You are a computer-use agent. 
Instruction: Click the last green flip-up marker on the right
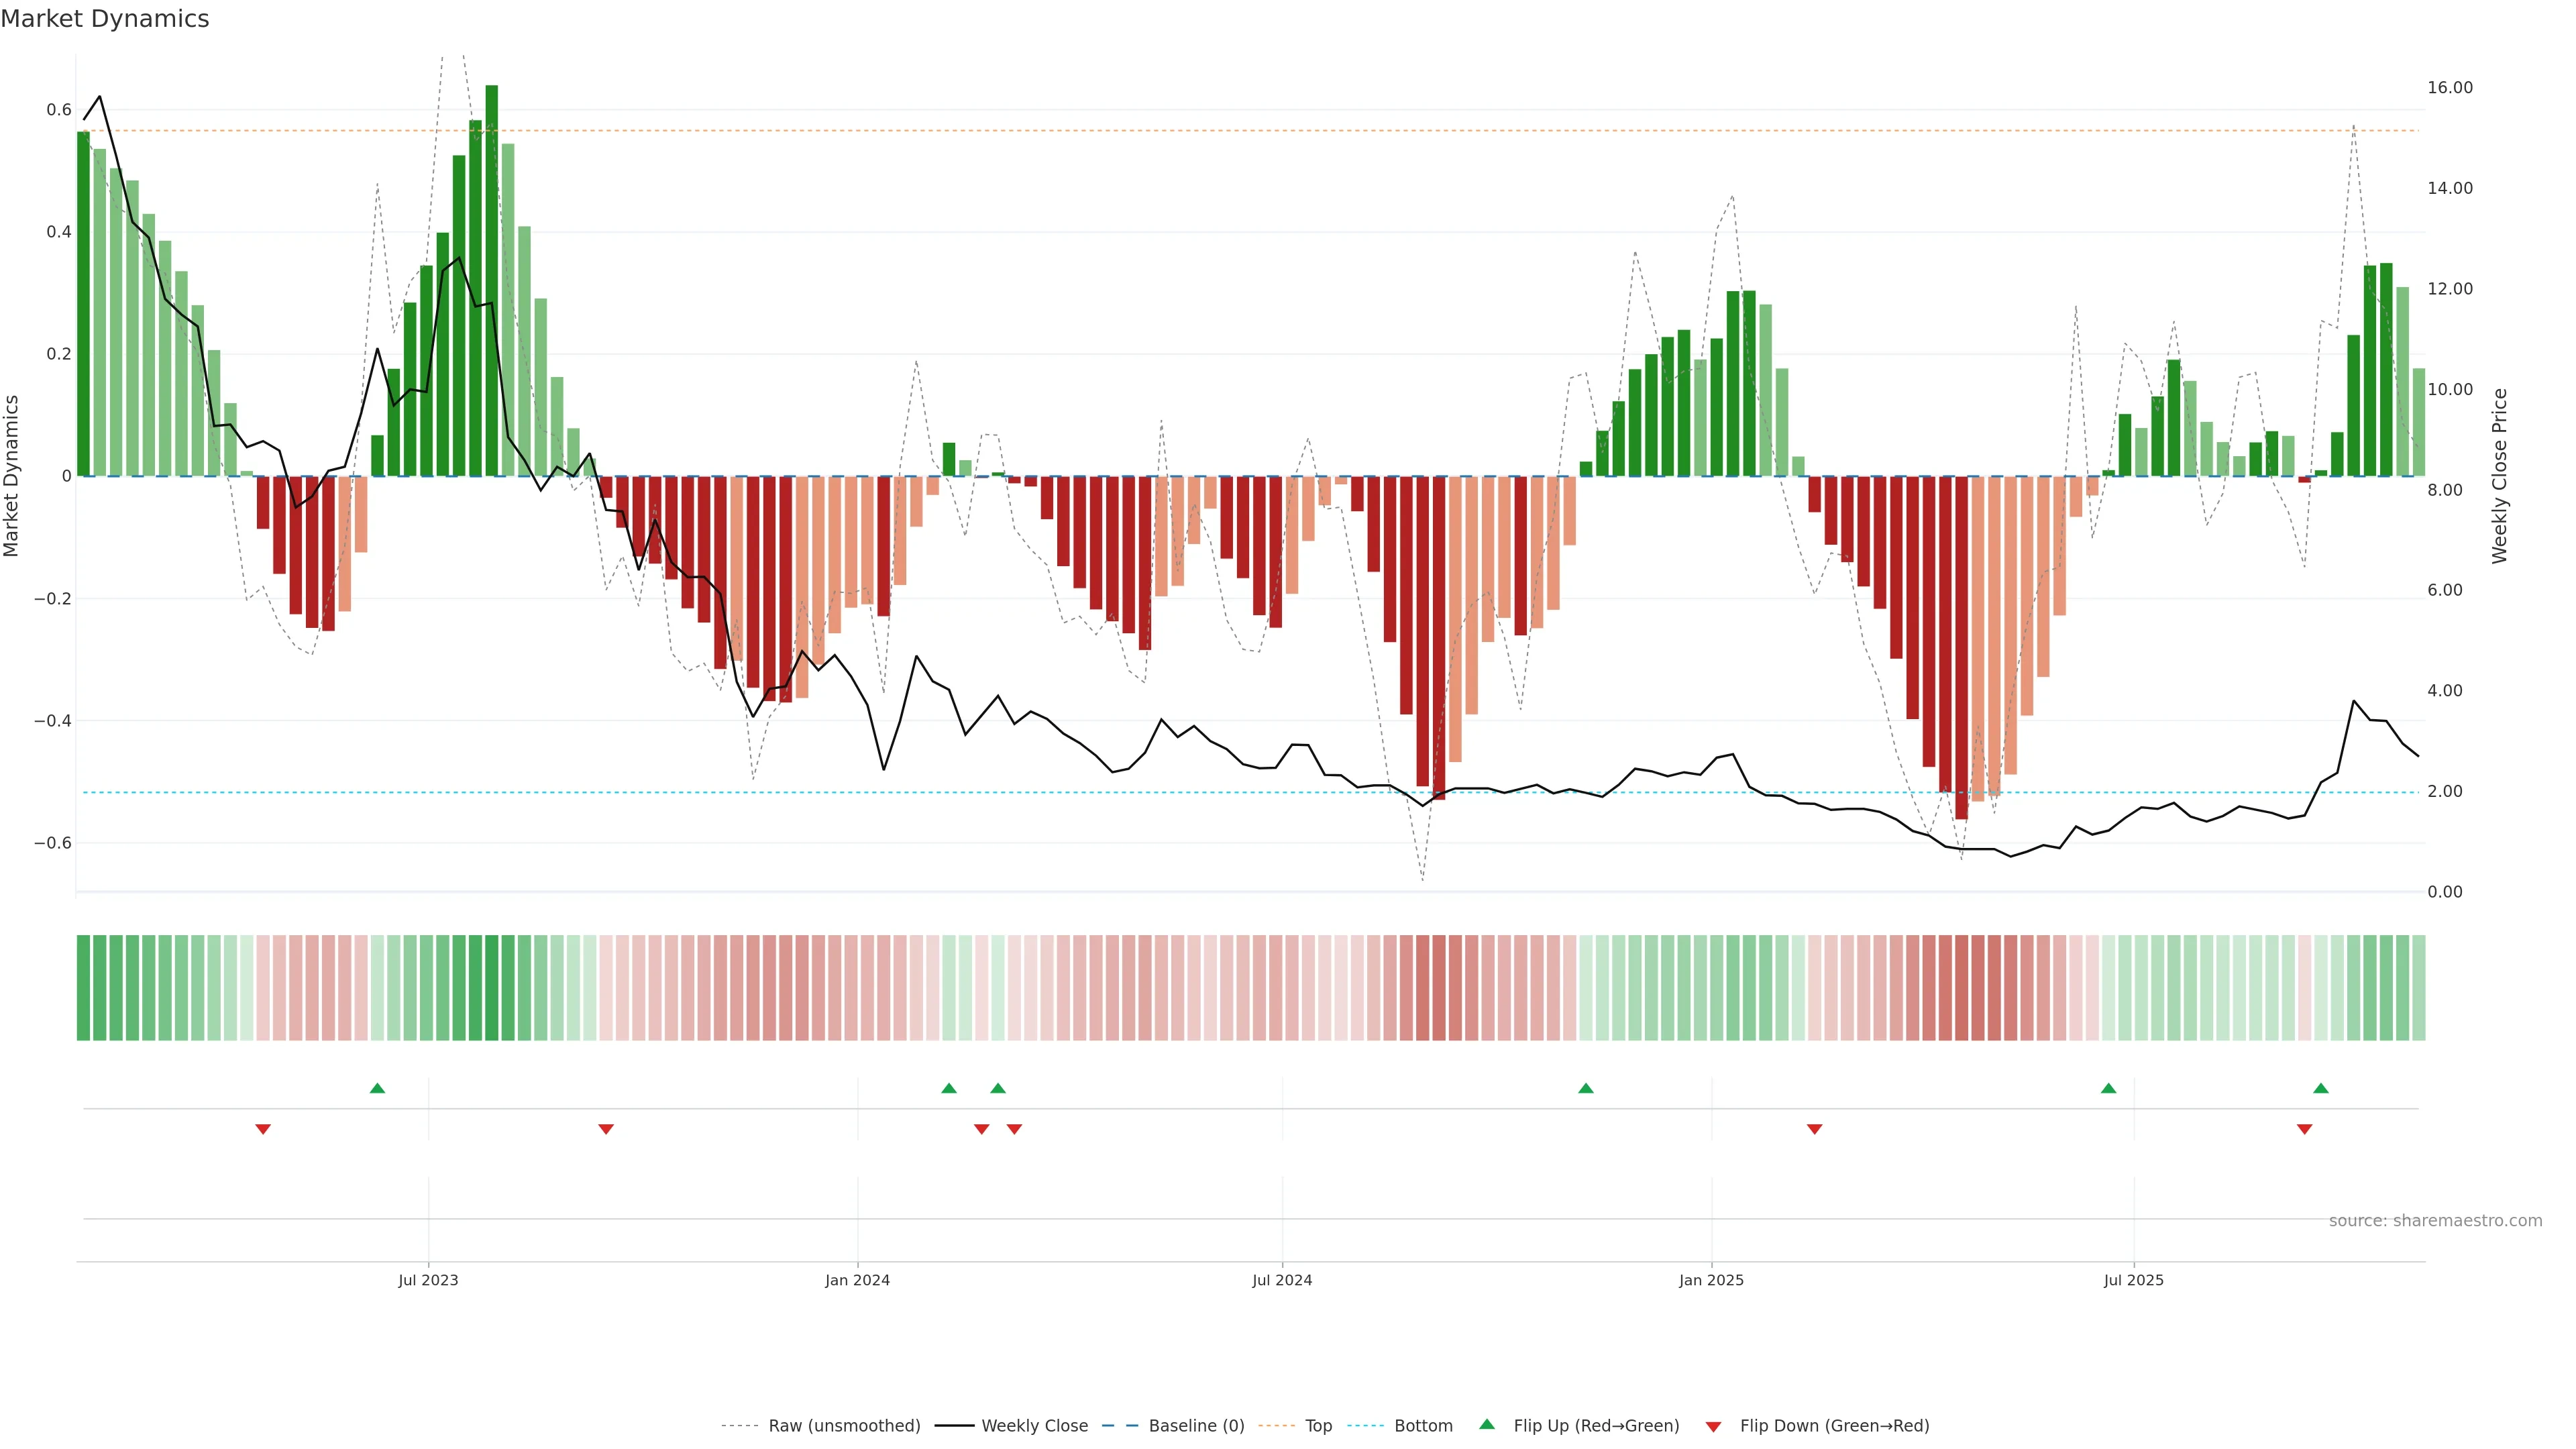tap(2320, 1088)
